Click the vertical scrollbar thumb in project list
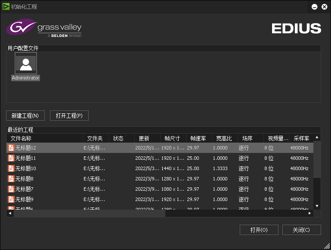Image resolution: width=331 pixels, height=250 pixels. tap(317, 159)
